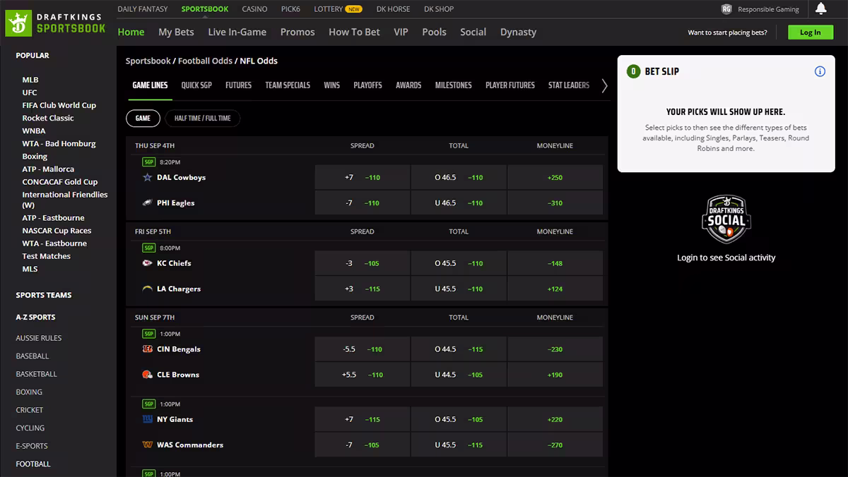Click SGP badge on Giants-Commanders game
The height and width of the screenshot is (477, 848).
(148, 404)
